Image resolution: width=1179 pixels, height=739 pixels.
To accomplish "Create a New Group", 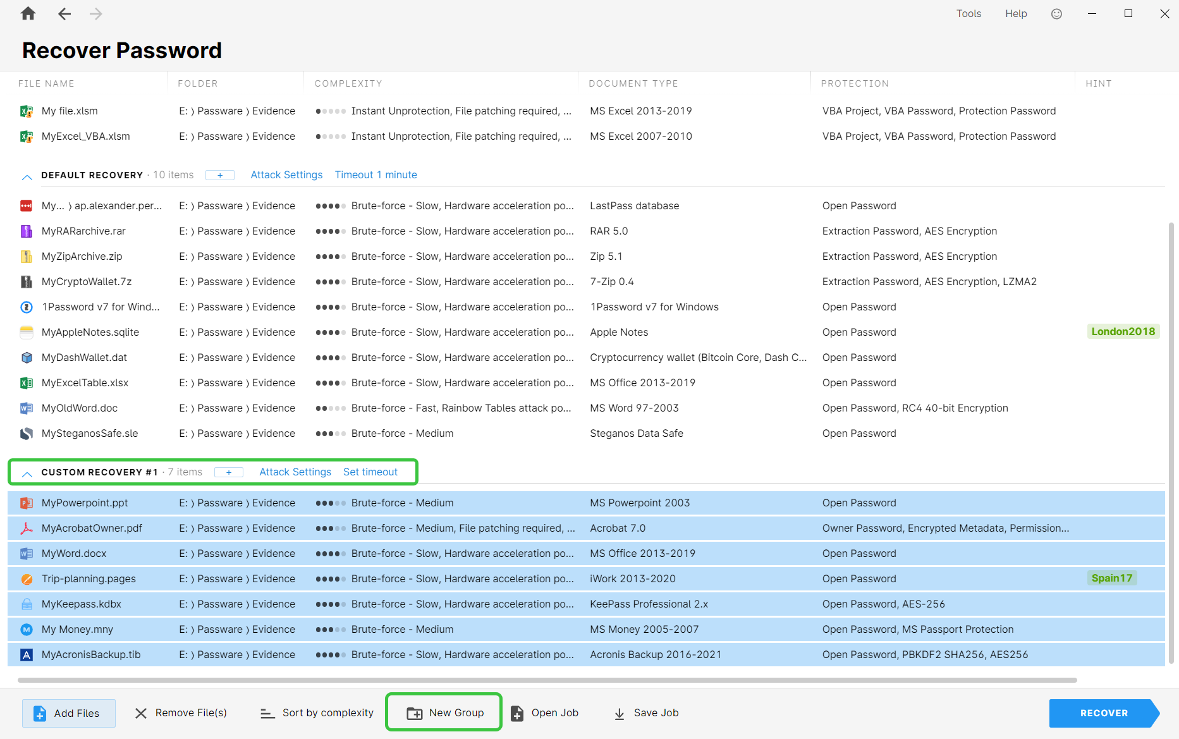I will [x=444, y=713].
